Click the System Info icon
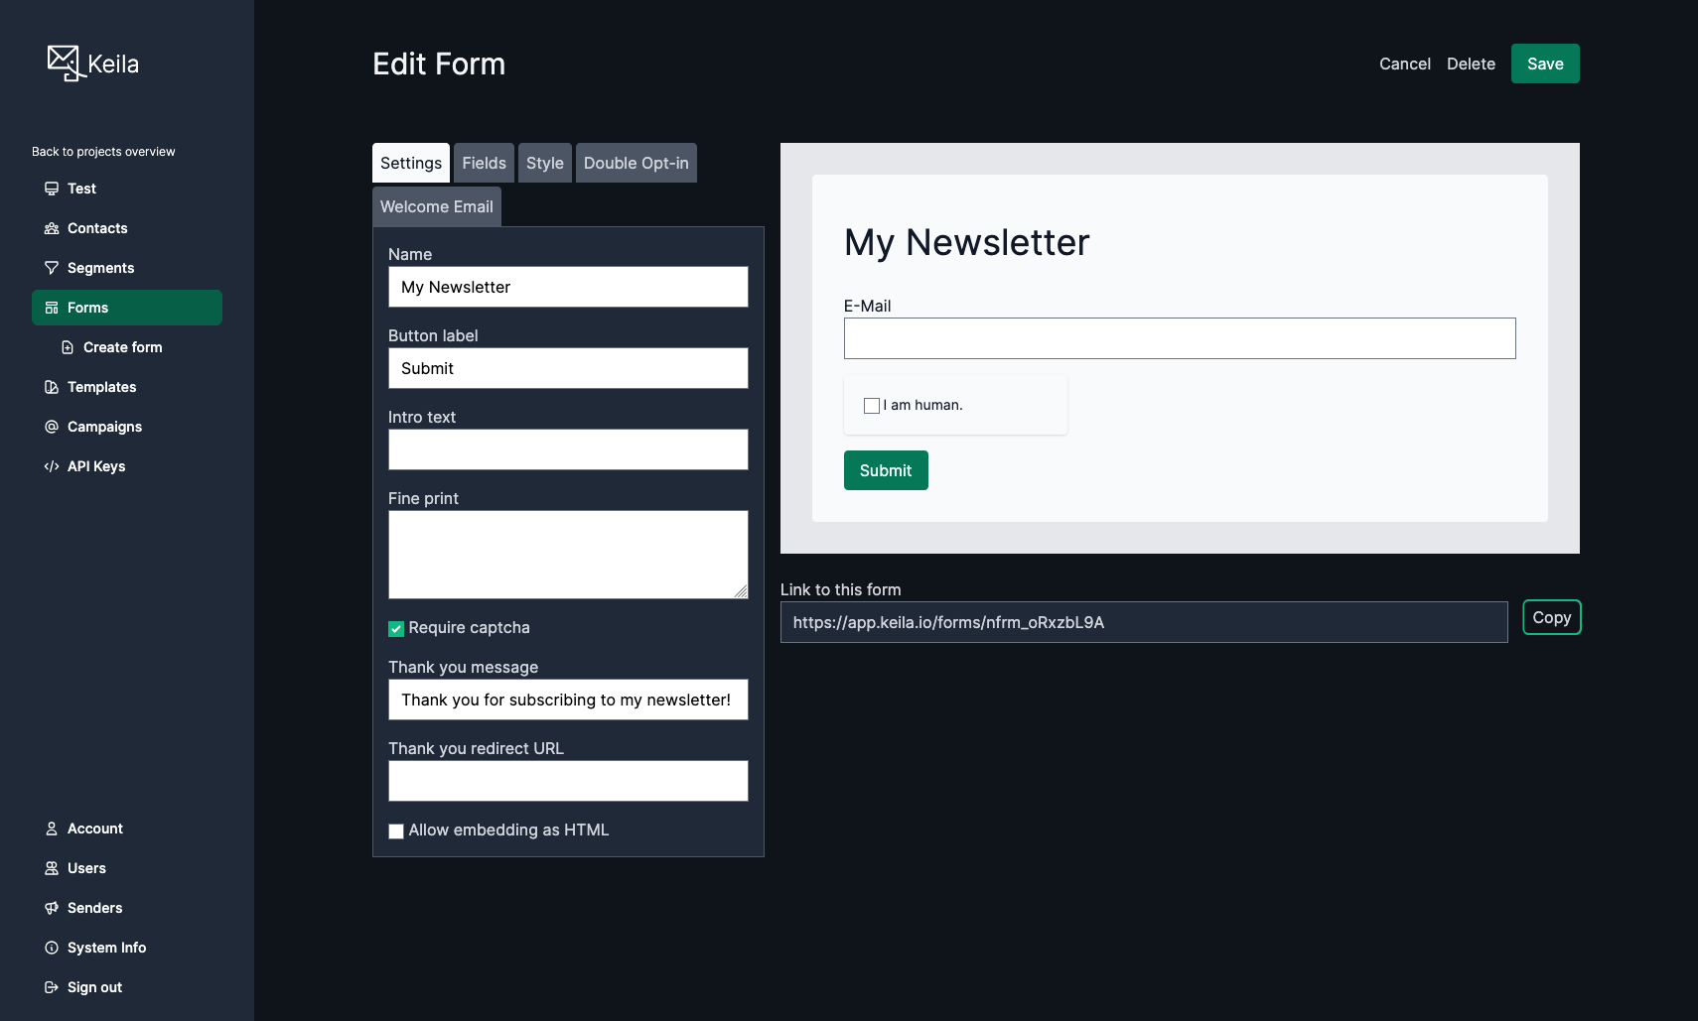The width and height of the screenshot is (1698, 1021). [x=52, y=948]
